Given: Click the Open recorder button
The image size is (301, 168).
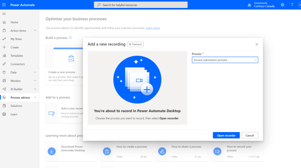Looking at the screenshot, I should click(x=226, y=135).
